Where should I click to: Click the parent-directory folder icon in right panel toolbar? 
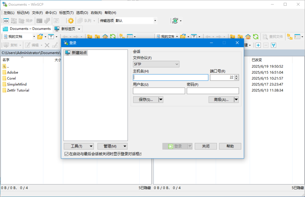(x=232, y=37)
